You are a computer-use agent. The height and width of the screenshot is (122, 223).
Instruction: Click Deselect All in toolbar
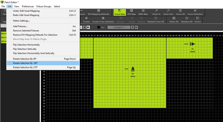186,20
